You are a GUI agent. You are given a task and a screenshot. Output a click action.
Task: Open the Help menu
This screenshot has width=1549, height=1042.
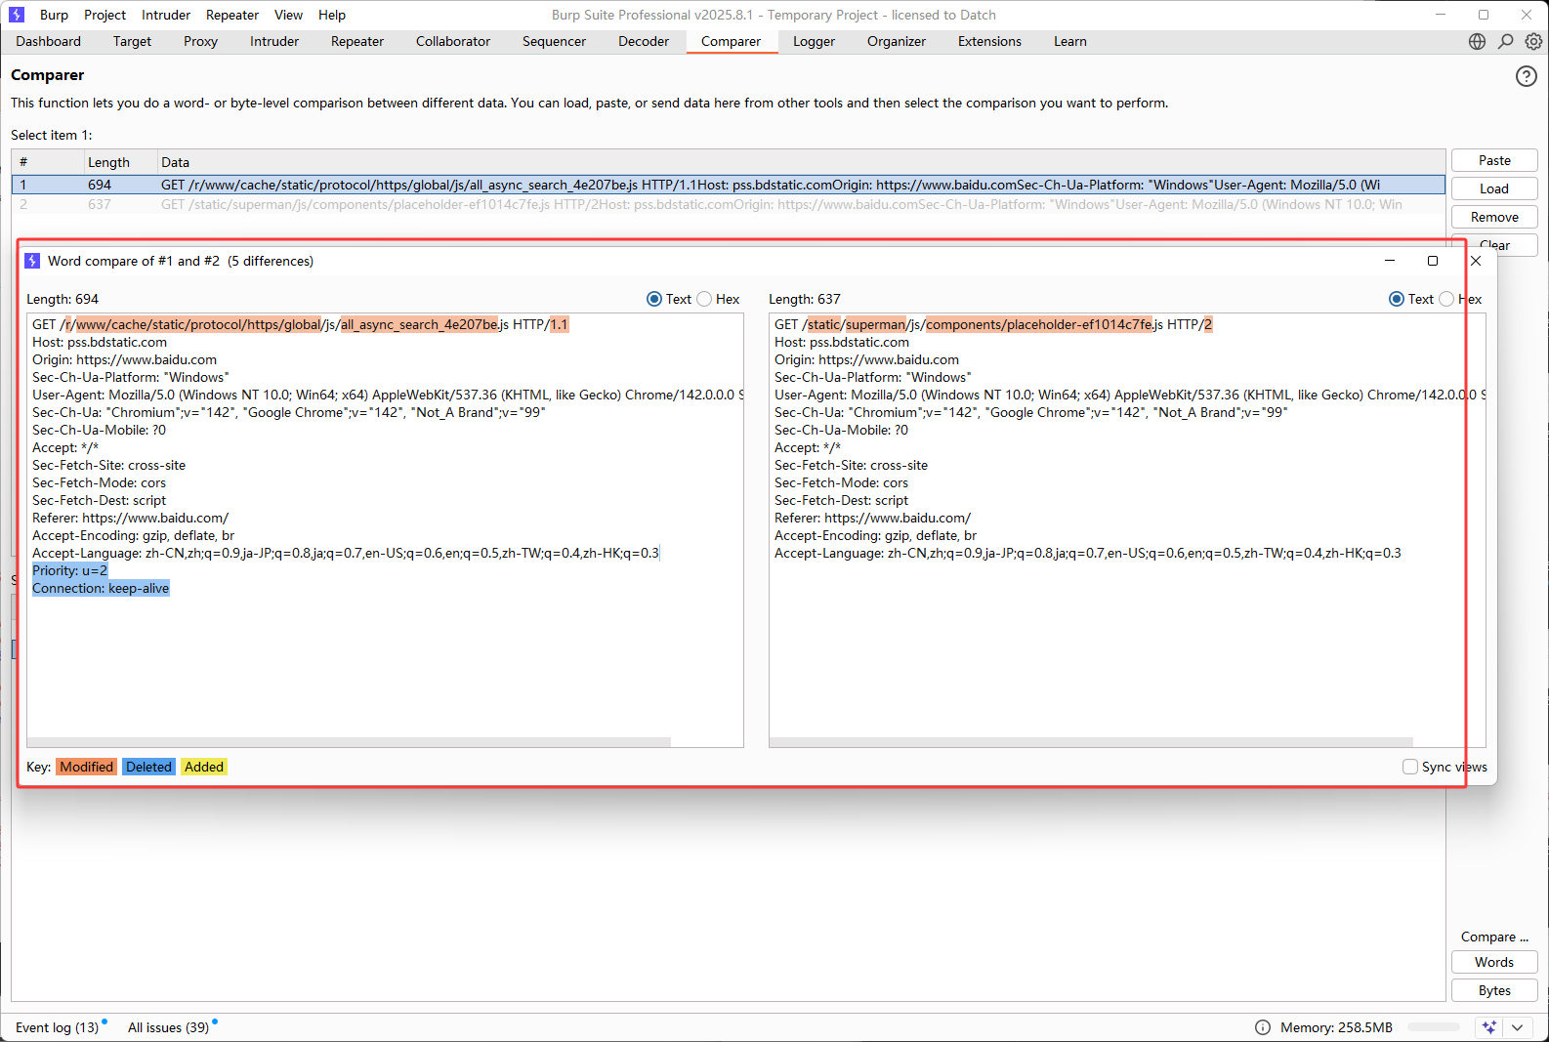coord(332,15)
